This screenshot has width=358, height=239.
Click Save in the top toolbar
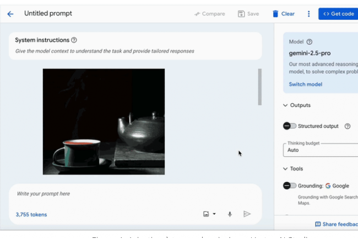click(248, 14)
